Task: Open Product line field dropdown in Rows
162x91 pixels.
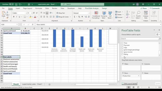Action: point(139,76)
